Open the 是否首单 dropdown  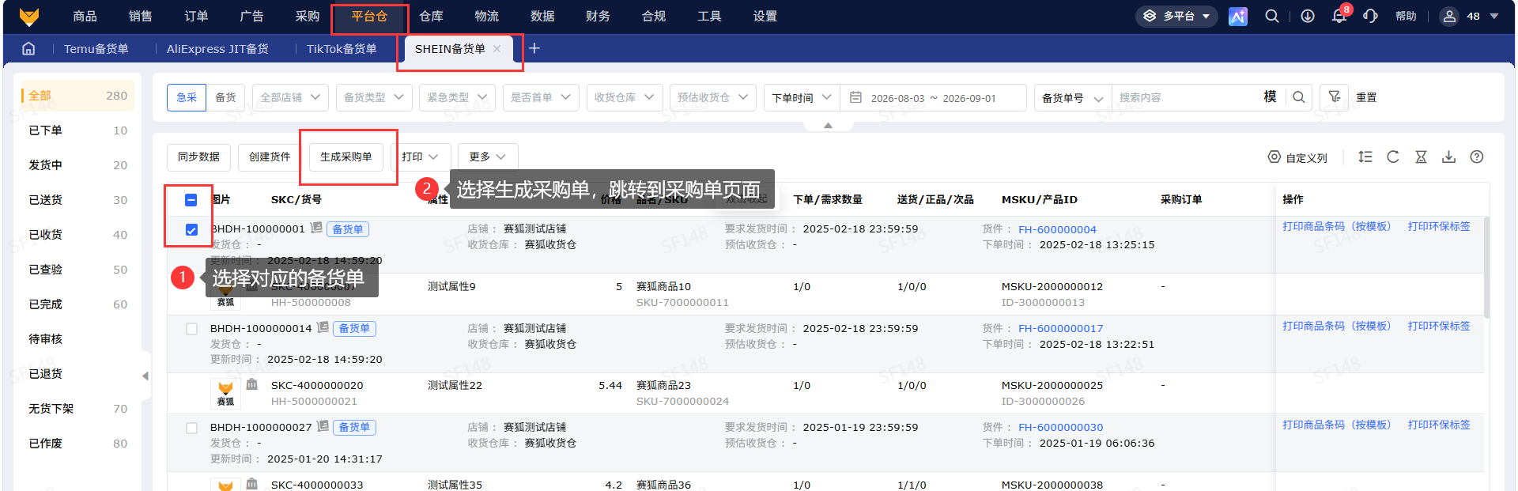(x=541, y=97)
